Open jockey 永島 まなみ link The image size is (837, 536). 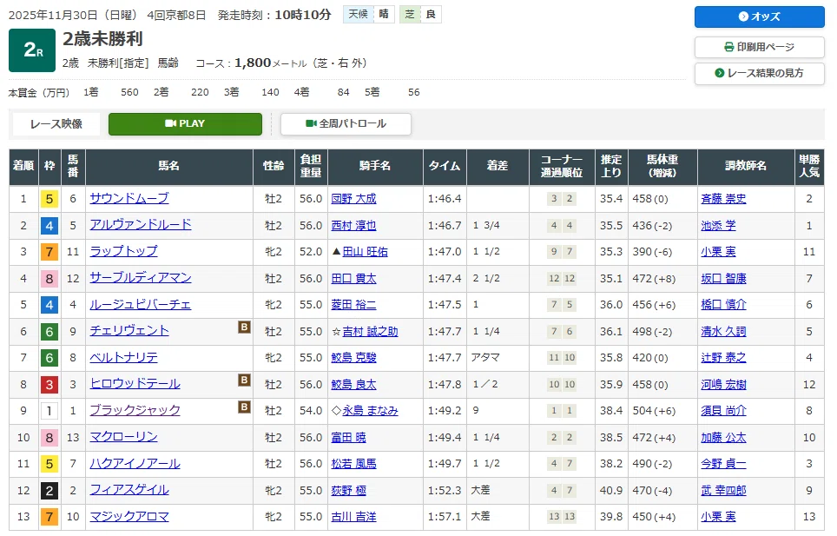pyautogui.click(x=370, y=411)
